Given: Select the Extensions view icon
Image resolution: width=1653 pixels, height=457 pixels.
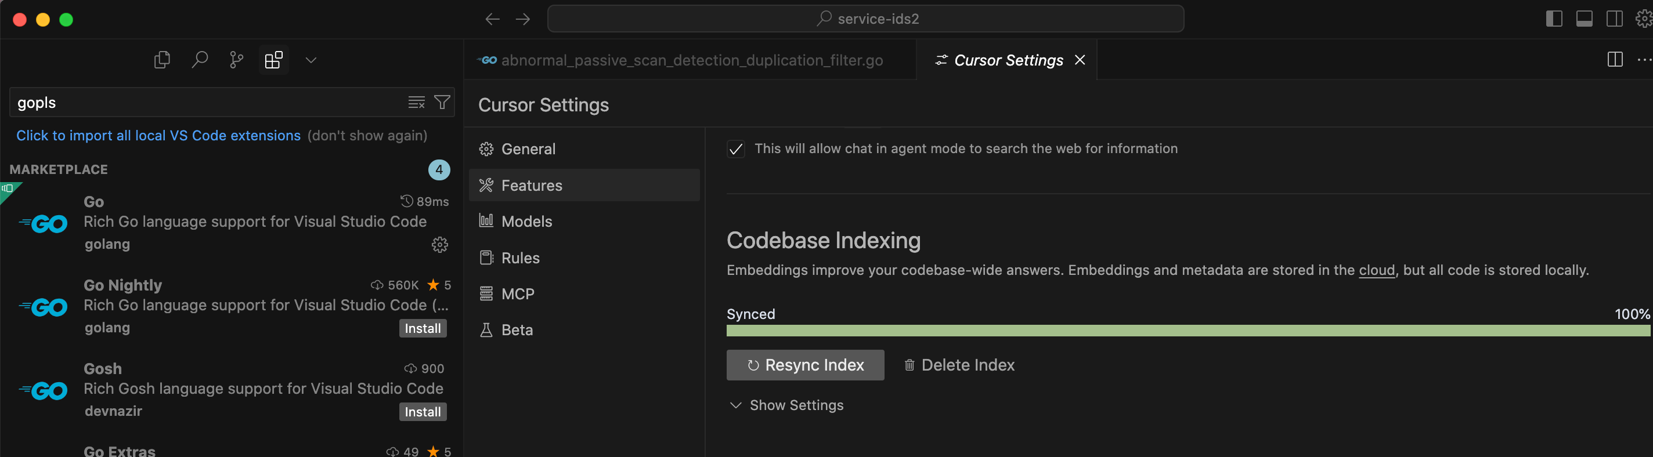Looking at the screenshot, I should point(273,60).
